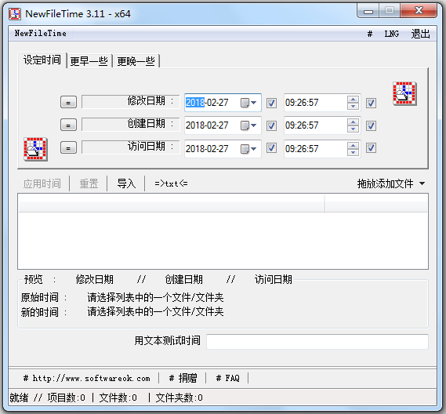446x414 pixels.
Task: Click the = button beside 修改日期
Action: 68,102
